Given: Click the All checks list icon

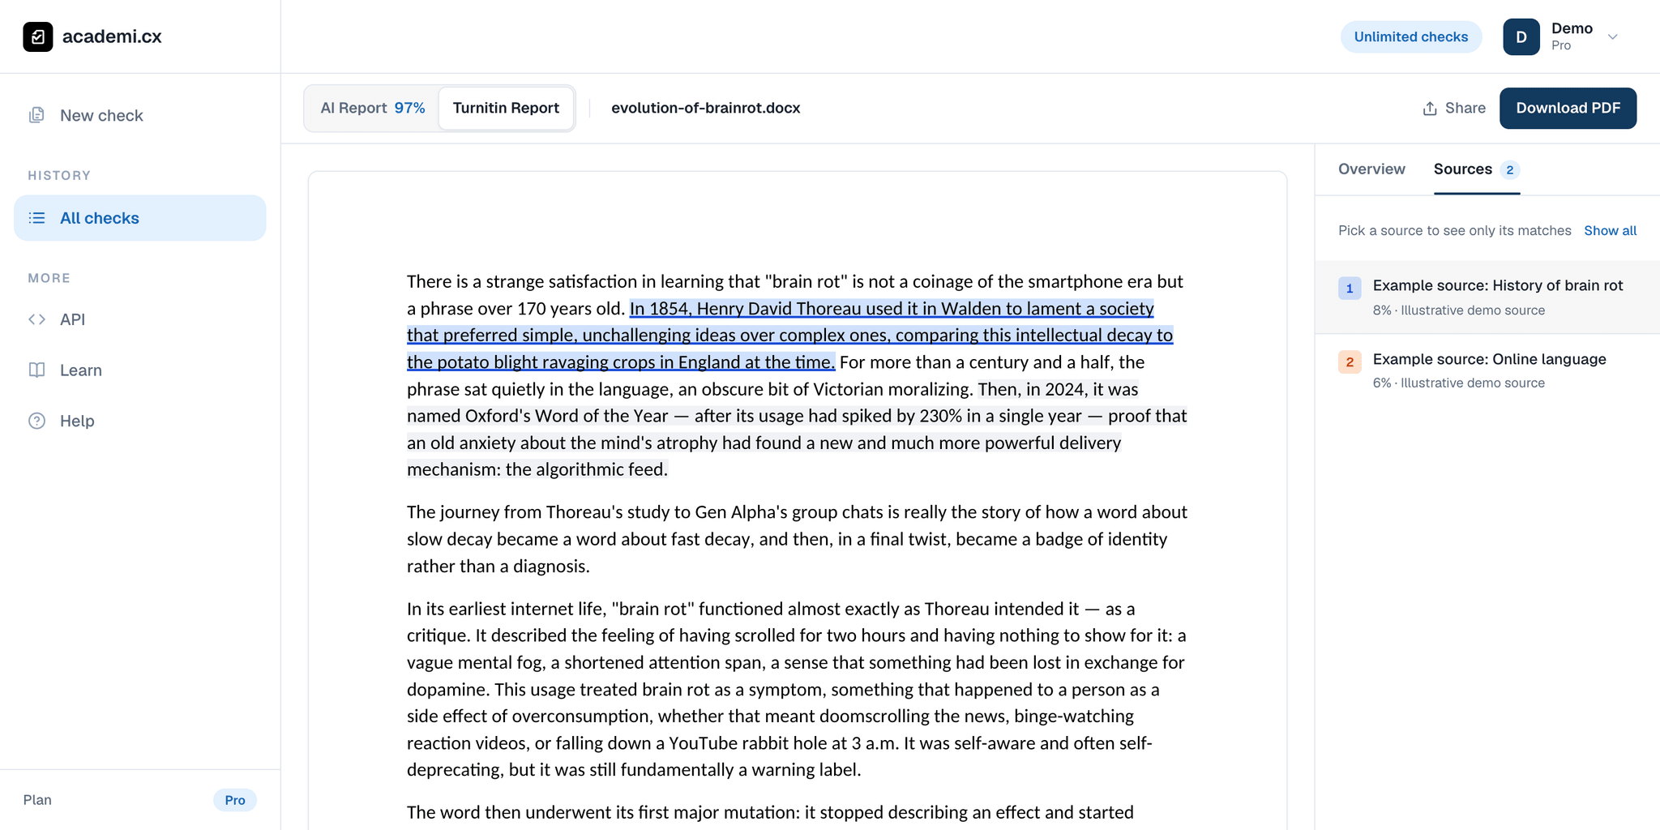Looking at the screenshot, I should [36, 218].
